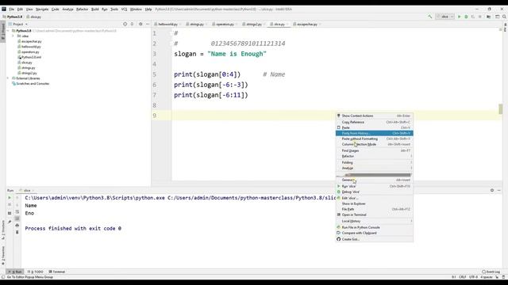
Task: Select Debug 'slice' in the context menu
Action: coord(374,192)
